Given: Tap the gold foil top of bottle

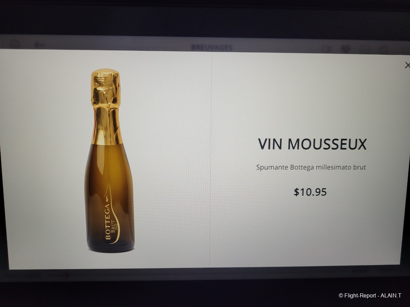Looking at the screenshot, I should pos(107,106).
